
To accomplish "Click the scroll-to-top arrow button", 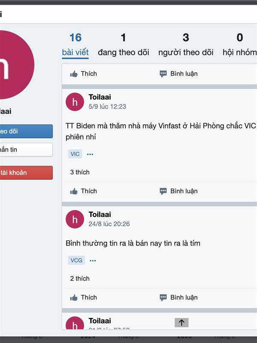I will [181, 323].
